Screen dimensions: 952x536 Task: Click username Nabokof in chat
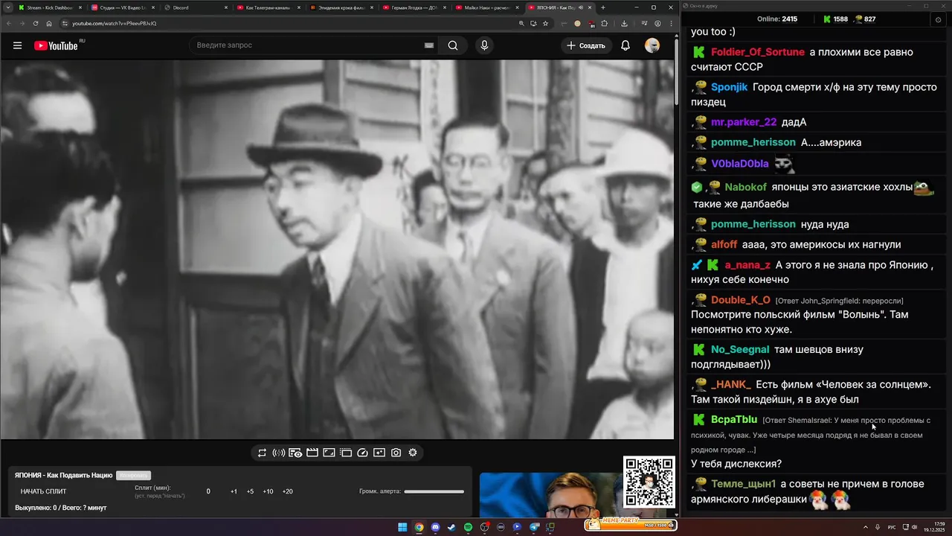click(x=747, y=188)
